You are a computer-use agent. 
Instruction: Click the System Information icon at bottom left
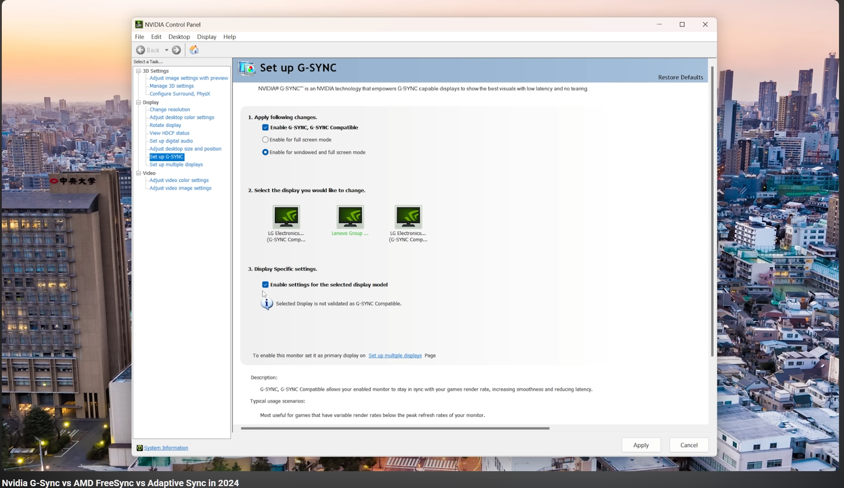[140, 448]
